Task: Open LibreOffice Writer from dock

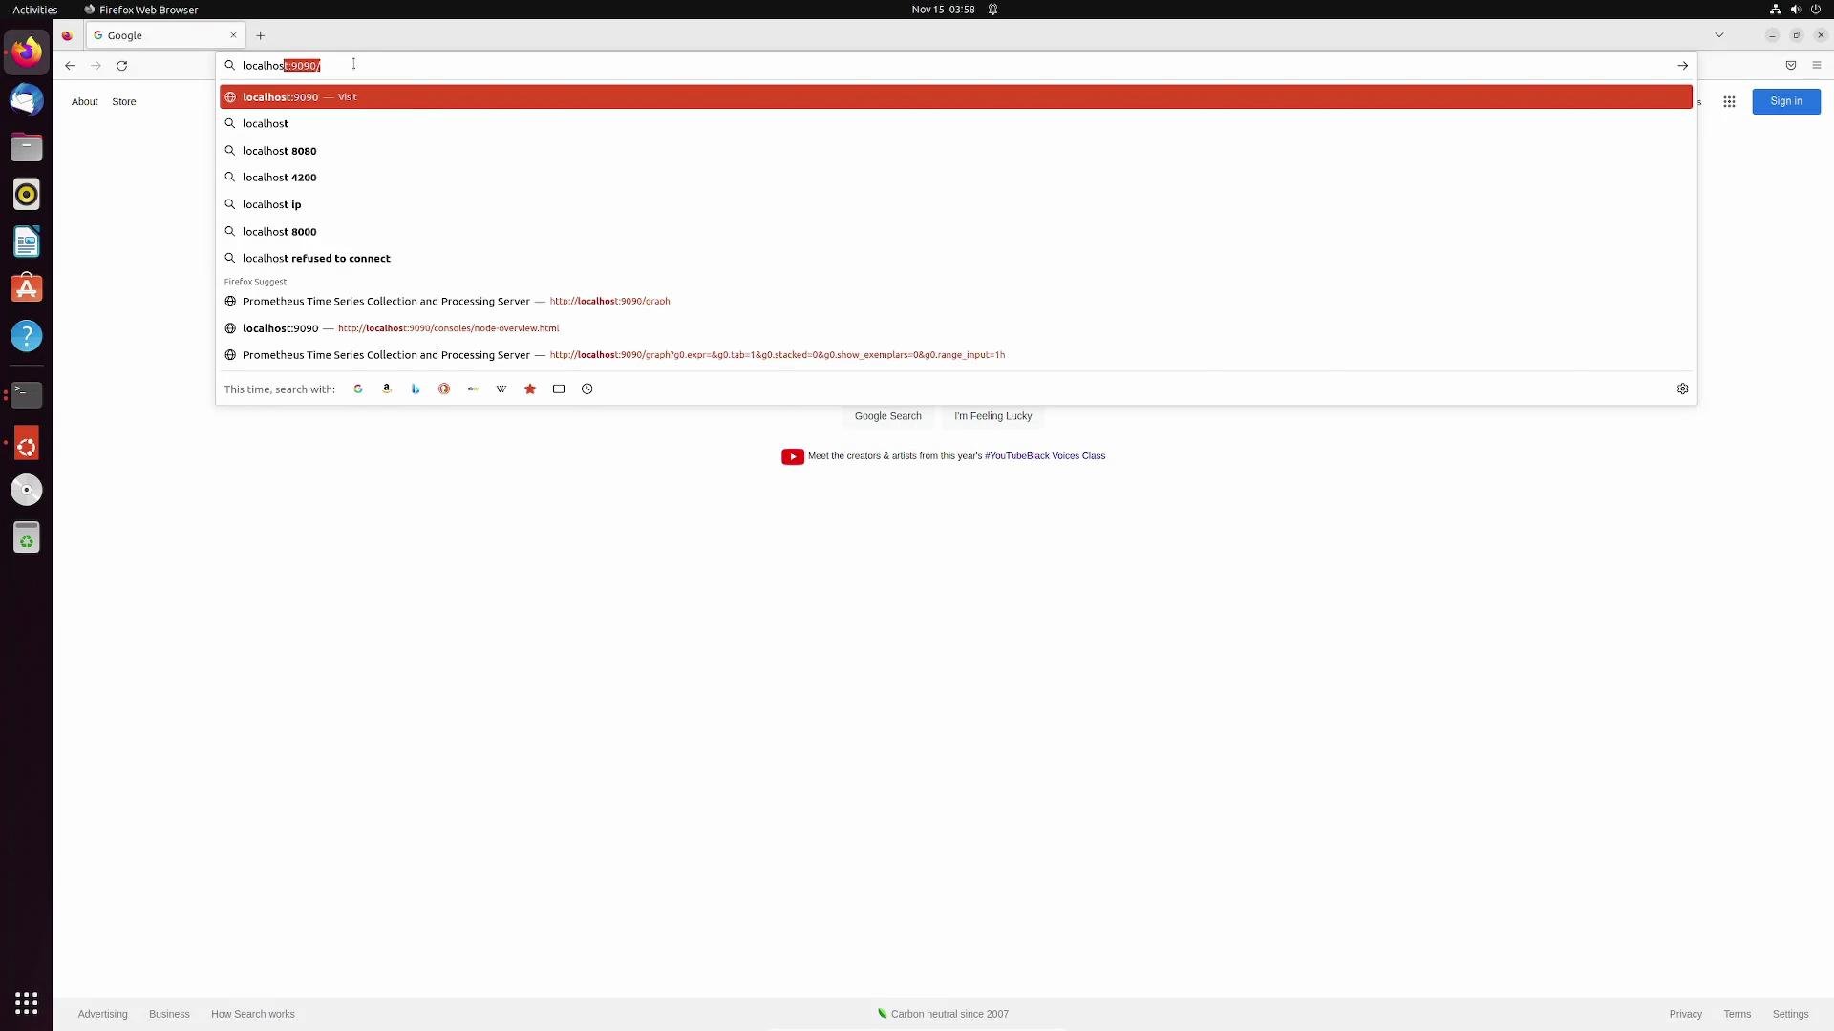Action: click(27, 242)
